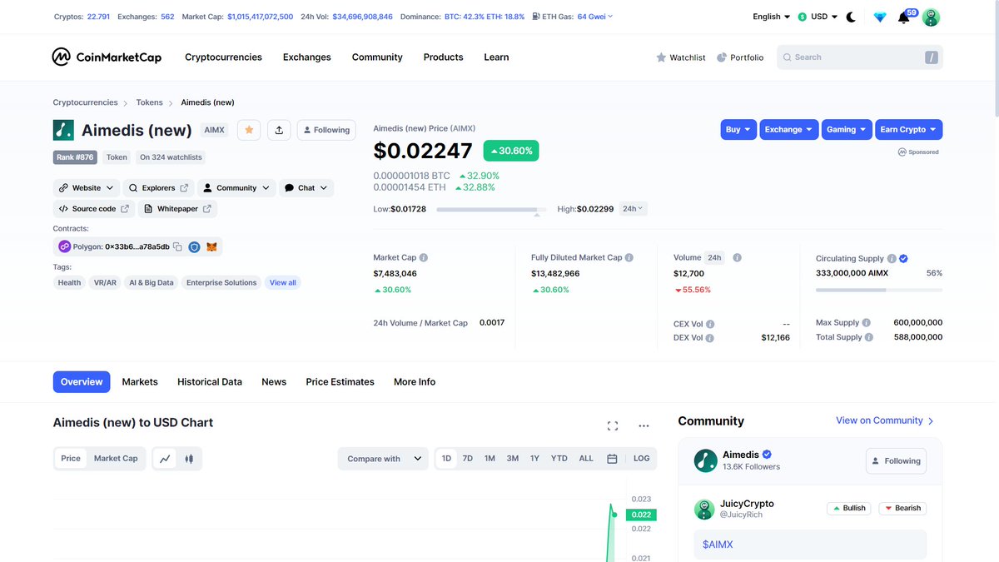Click the Market Cap info icon
This screenshot has height=562, width=999.
coord(424,258)
